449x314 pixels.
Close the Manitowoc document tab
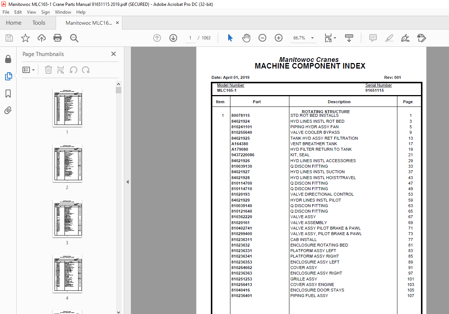[117, 23]
